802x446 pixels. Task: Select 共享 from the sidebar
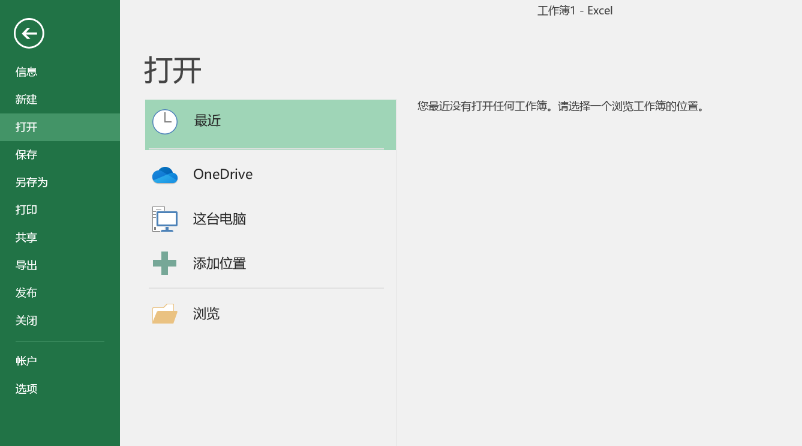click(26, 237)
